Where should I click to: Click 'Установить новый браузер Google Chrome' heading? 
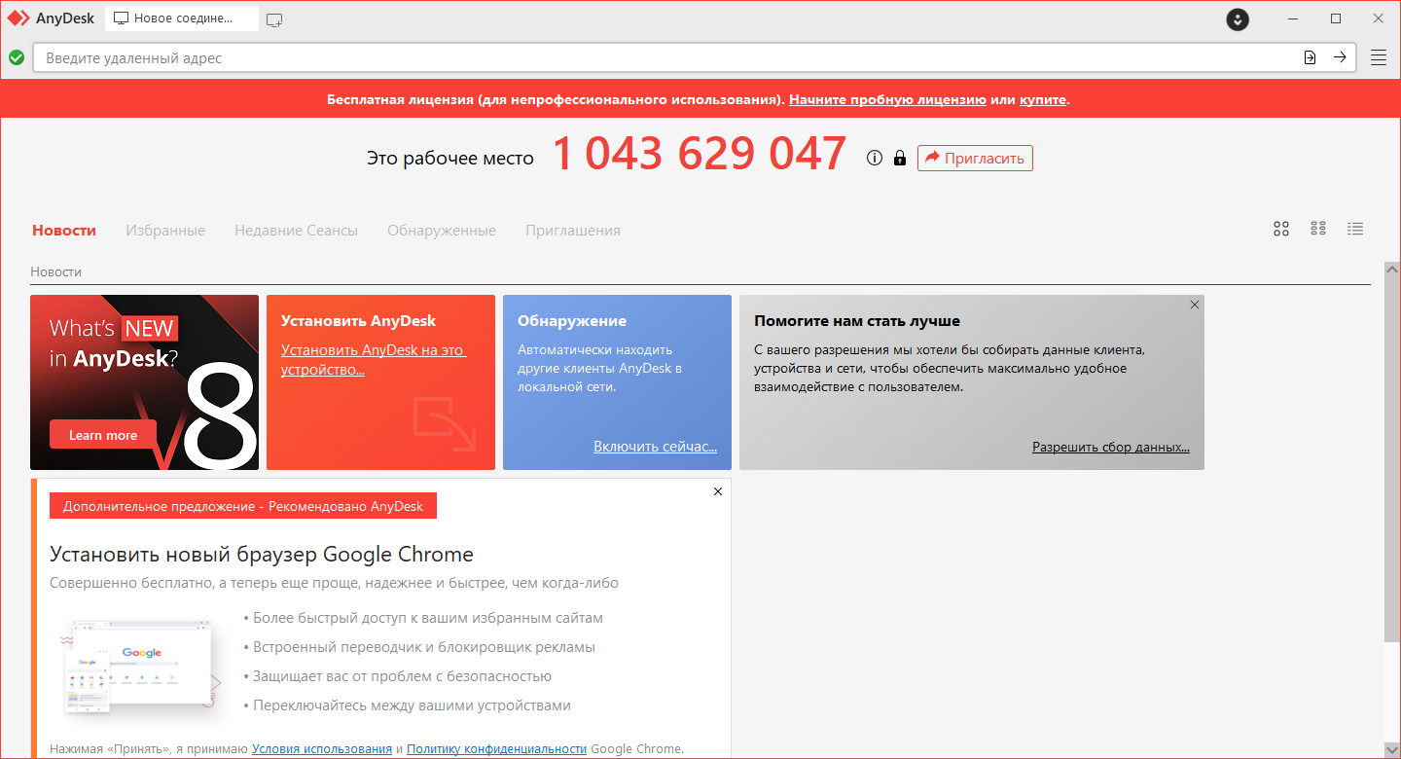262,555
